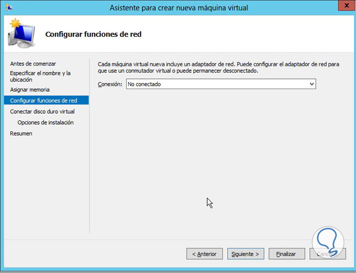
Task: Click the Asistente para crear nueva máquina virtual title
Action: [x=179, y=8]
